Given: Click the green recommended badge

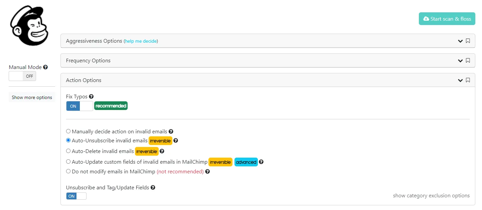Looking at the screenshot, I should pyautogui.click(x=111, y=106).
